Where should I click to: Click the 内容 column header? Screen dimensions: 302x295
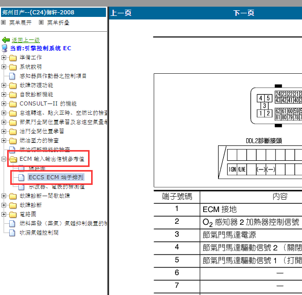coord(280,197)
